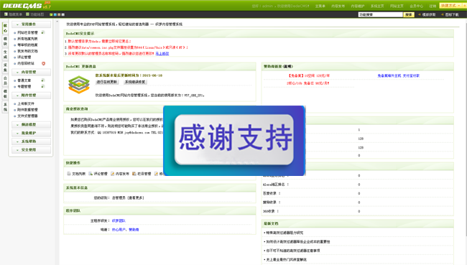Screen dimensions: 467x265
Task: Click the add icon beside 网站栏目管理
Action: 43,32
